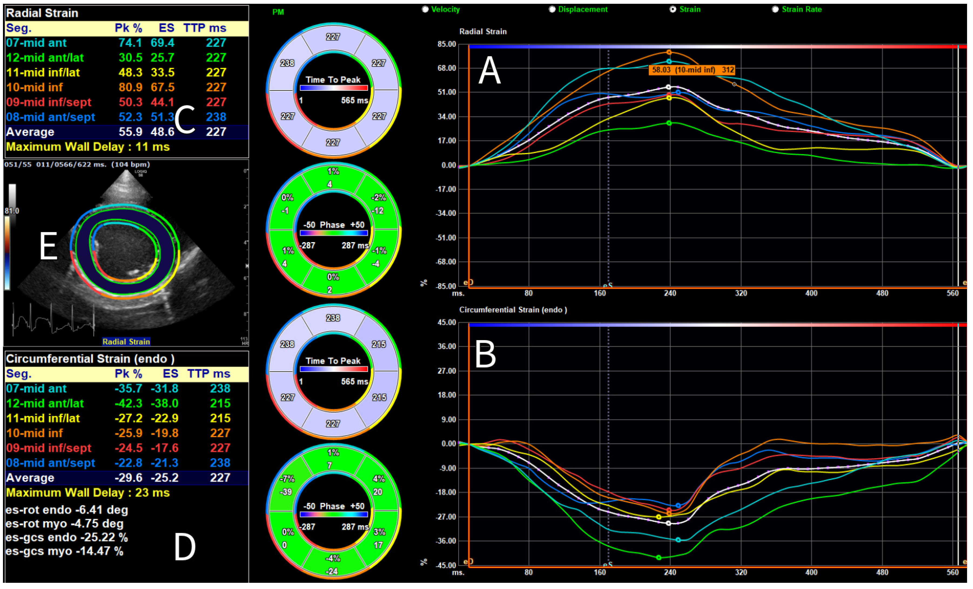Click the Radial Strain label under echo image

(x=126, y=342)
